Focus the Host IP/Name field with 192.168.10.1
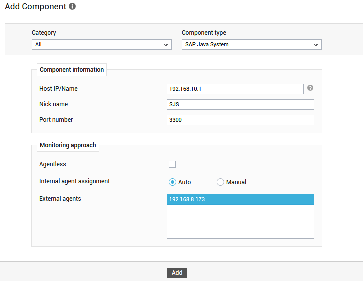 tap(235, 89)
